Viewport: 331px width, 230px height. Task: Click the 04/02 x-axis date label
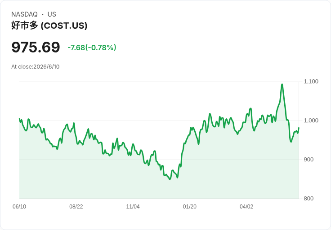(246, 207)
